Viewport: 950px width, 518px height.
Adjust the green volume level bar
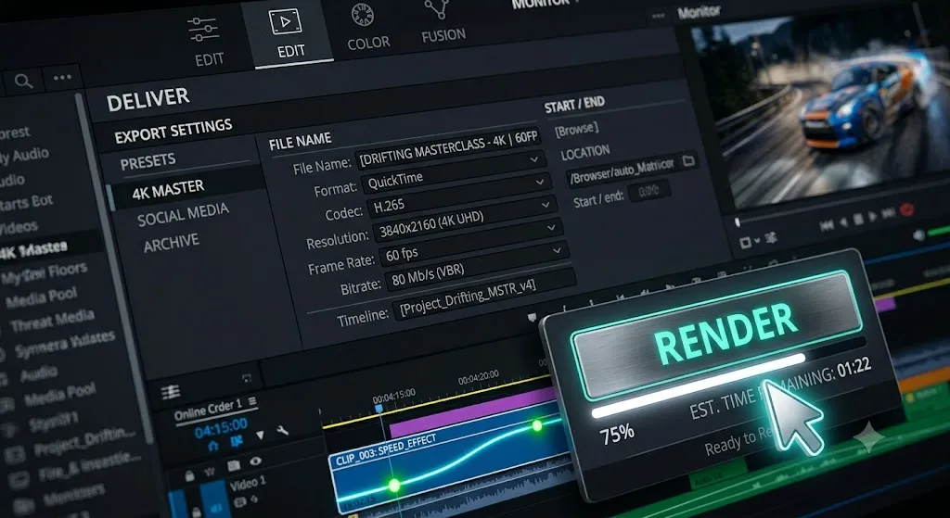pyautogui.click(x=939, y=231)
